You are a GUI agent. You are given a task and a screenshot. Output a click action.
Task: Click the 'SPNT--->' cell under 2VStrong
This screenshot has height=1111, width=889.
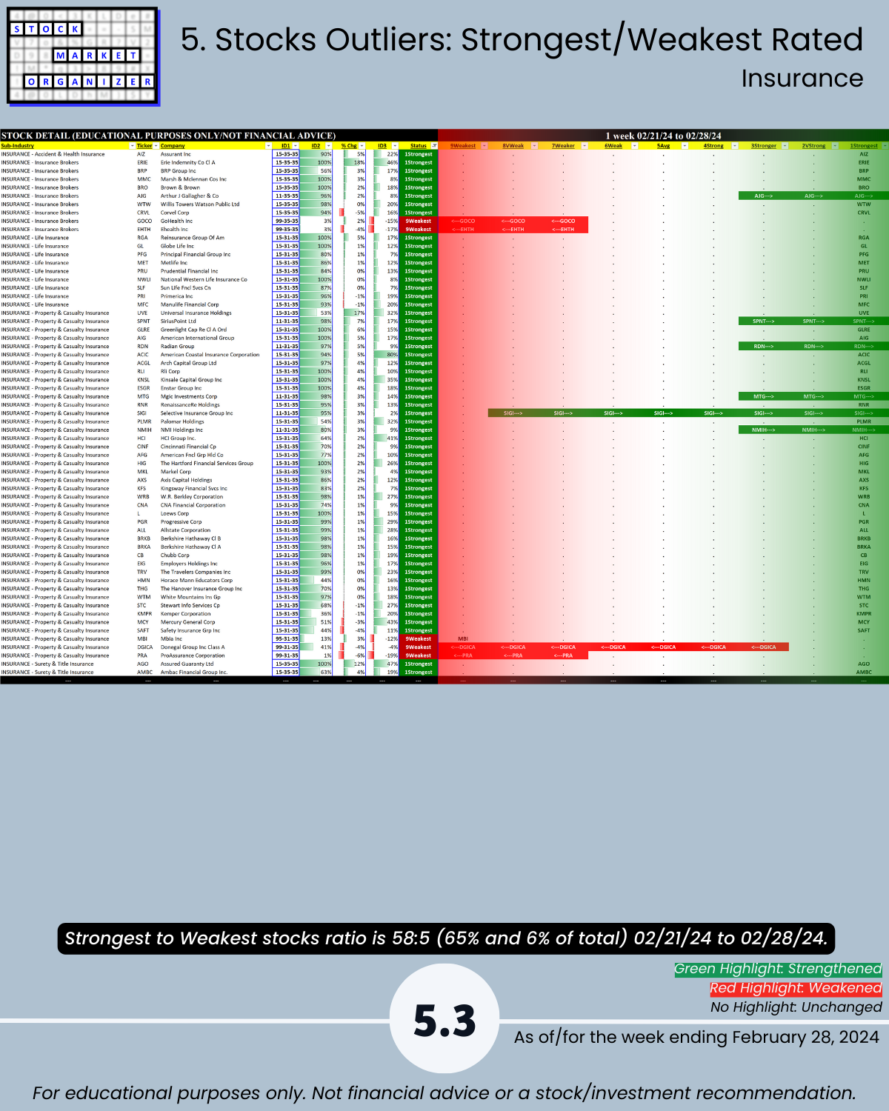813,321
